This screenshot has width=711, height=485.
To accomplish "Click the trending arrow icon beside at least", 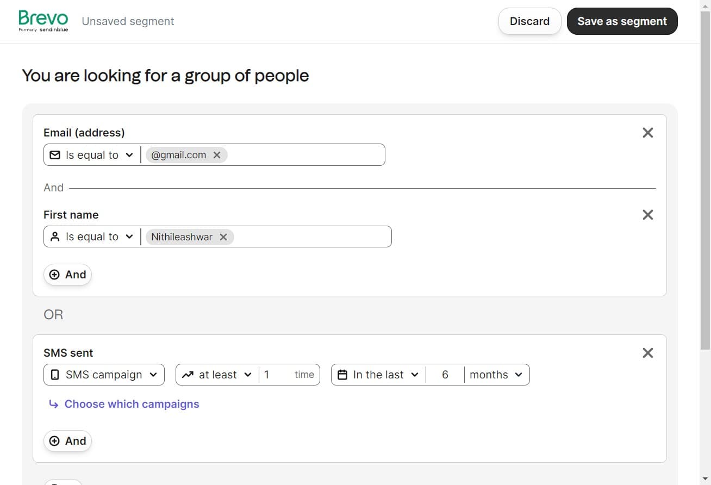I will tap(188, 375).
